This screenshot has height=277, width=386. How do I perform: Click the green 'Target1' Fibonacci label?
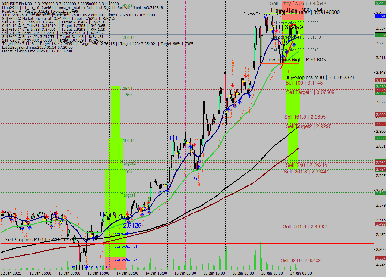pos(128,195)
